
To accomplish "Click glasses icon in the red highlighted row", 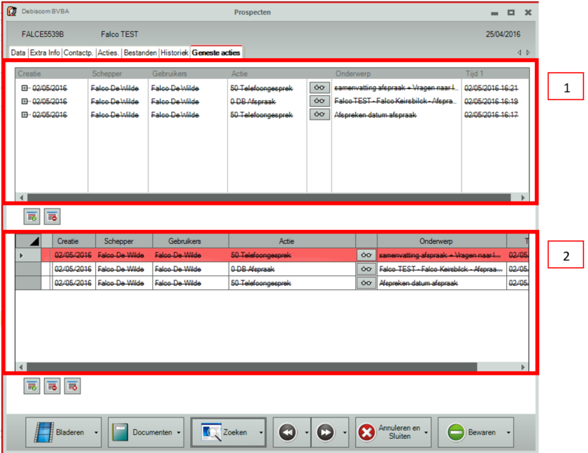I will [366, 255].
